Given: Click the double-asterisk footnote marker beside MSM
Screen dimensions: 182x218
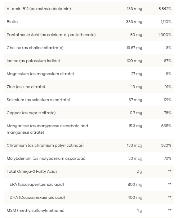Looking at the screenshot, I should (170, 210).
